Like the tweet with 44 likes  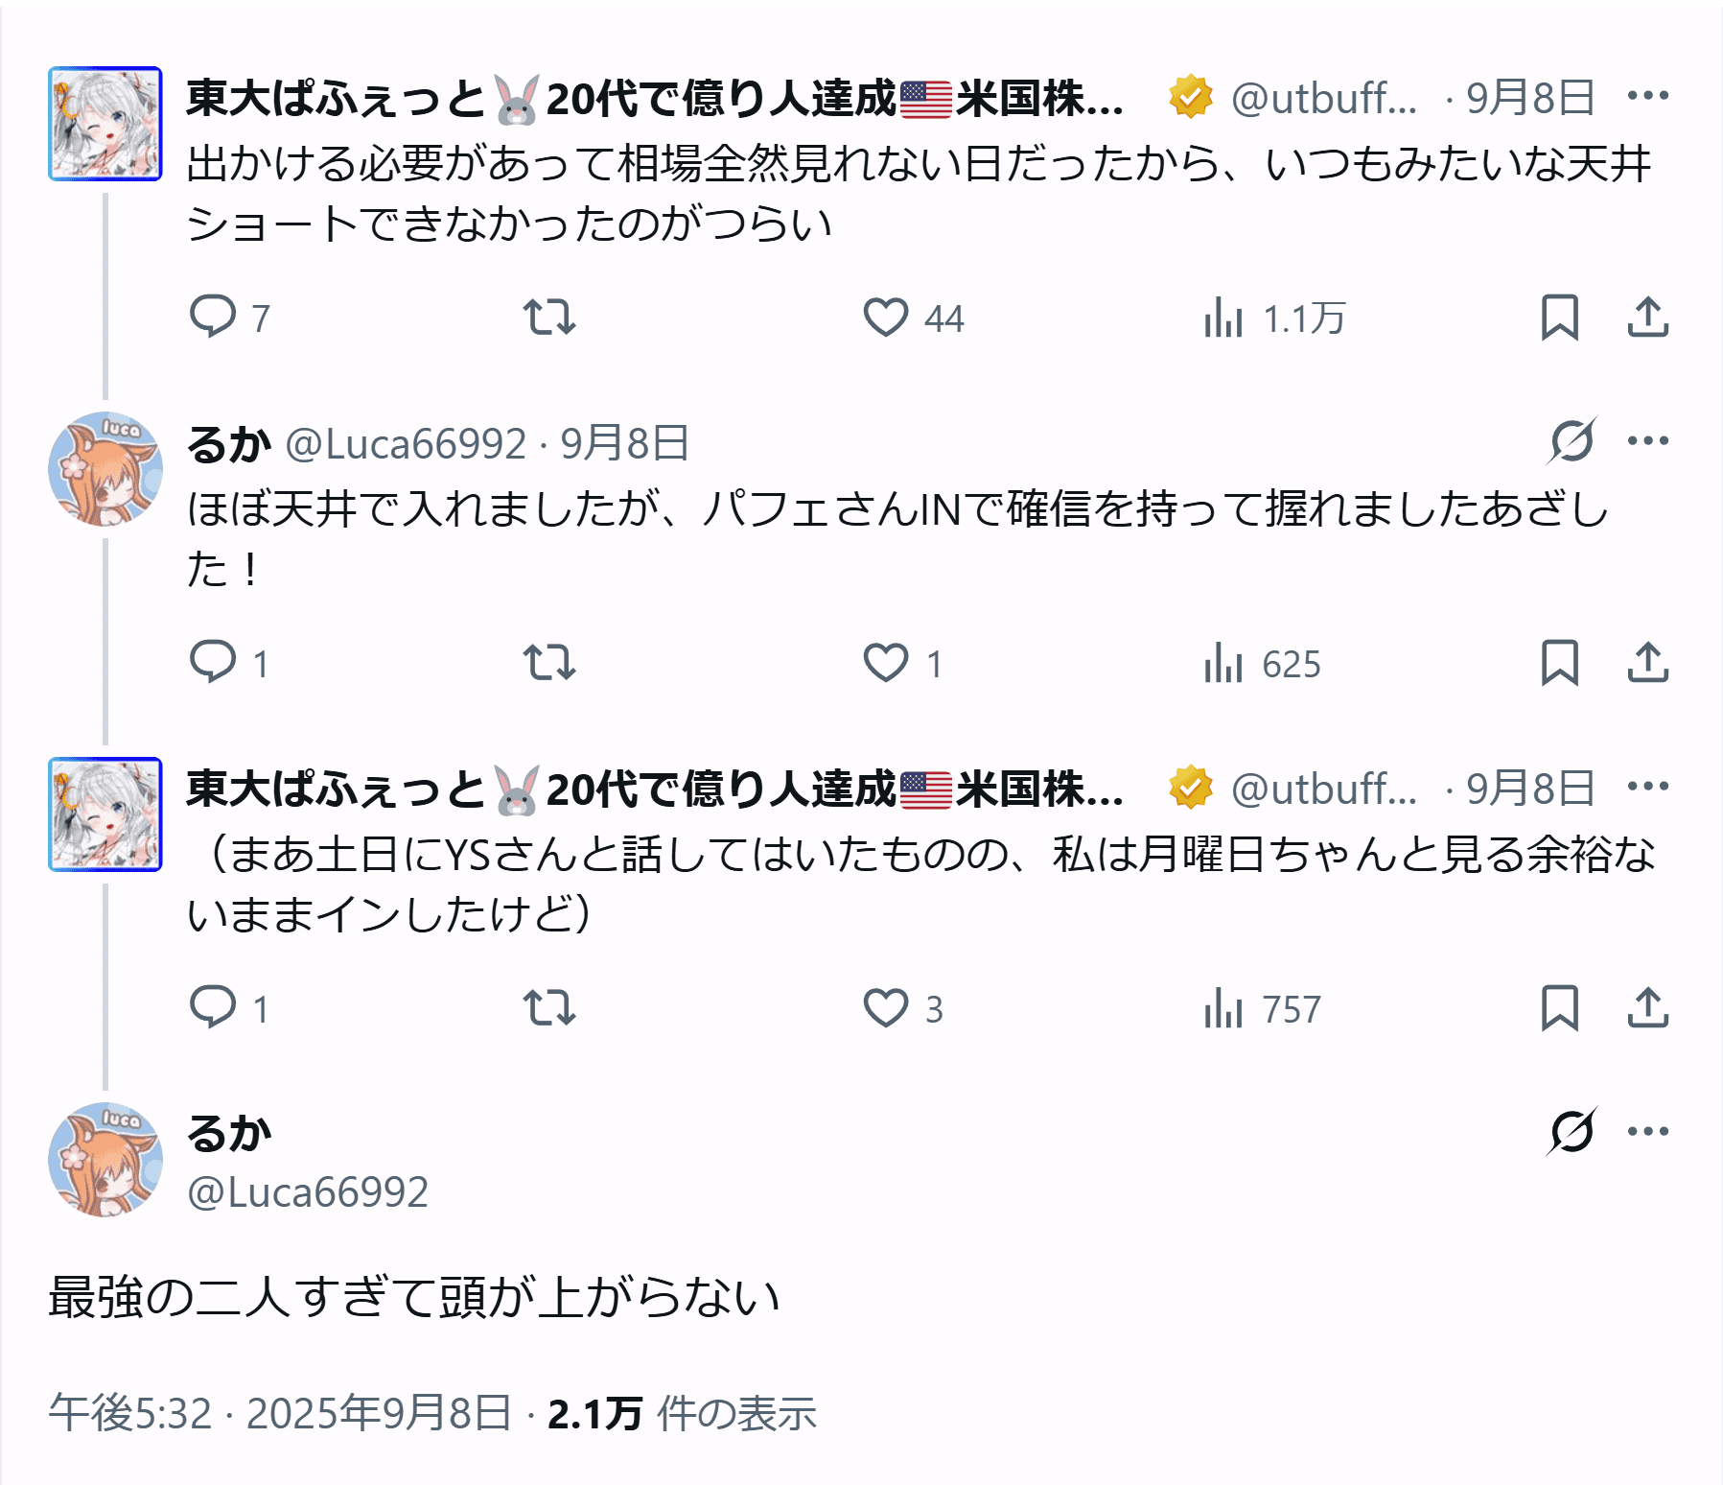[x=886, y=318]
